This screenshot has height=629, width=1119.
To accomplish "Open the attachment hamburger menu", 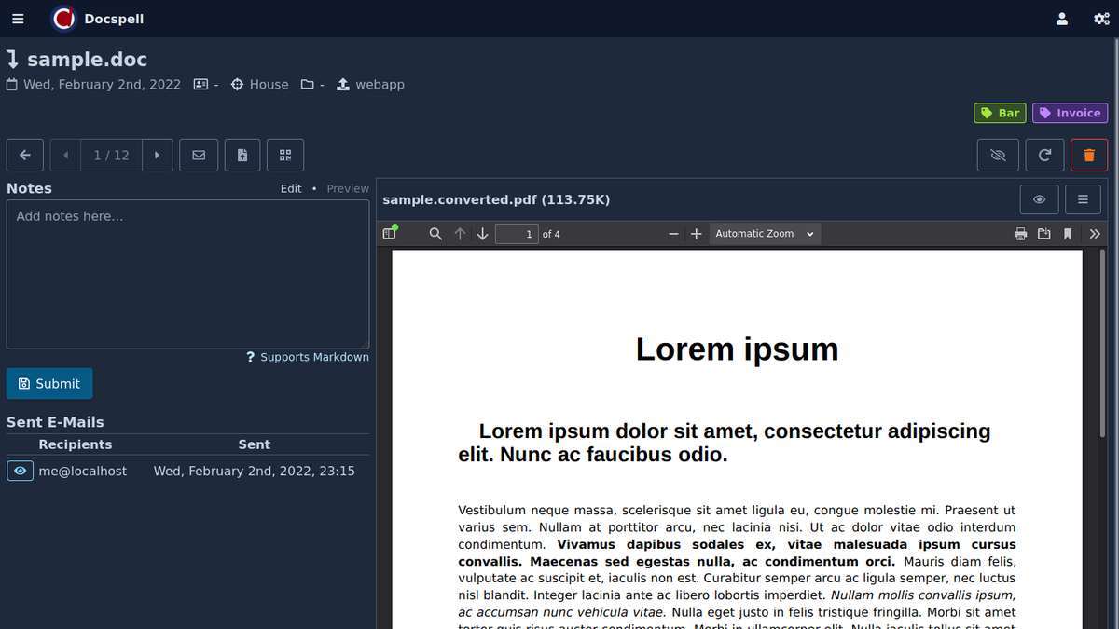I will pos(1083,199).
